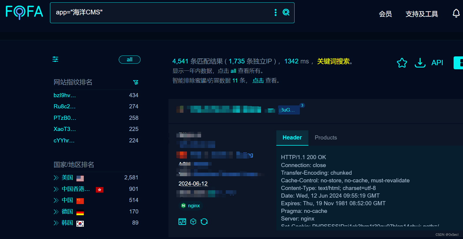Click the Server: nginx header line
Screen dimensions: 463x239
[297, 219]
